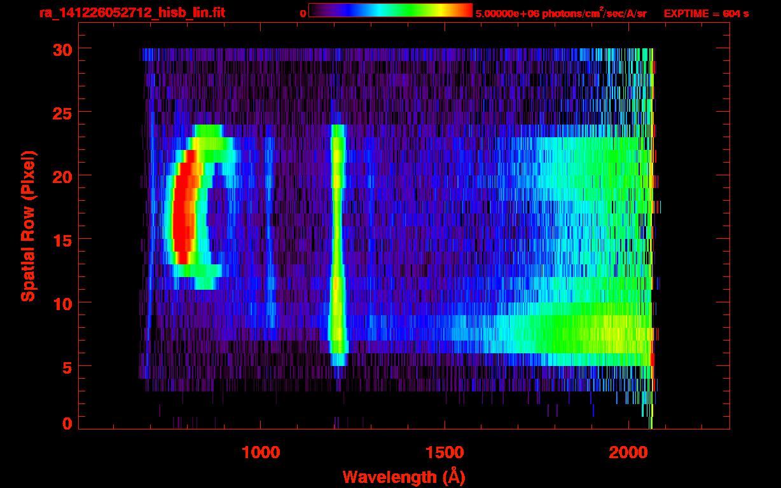The image size is (781, 488).
Task: Click the rainbow color scale bar
Action: point(390,10)
